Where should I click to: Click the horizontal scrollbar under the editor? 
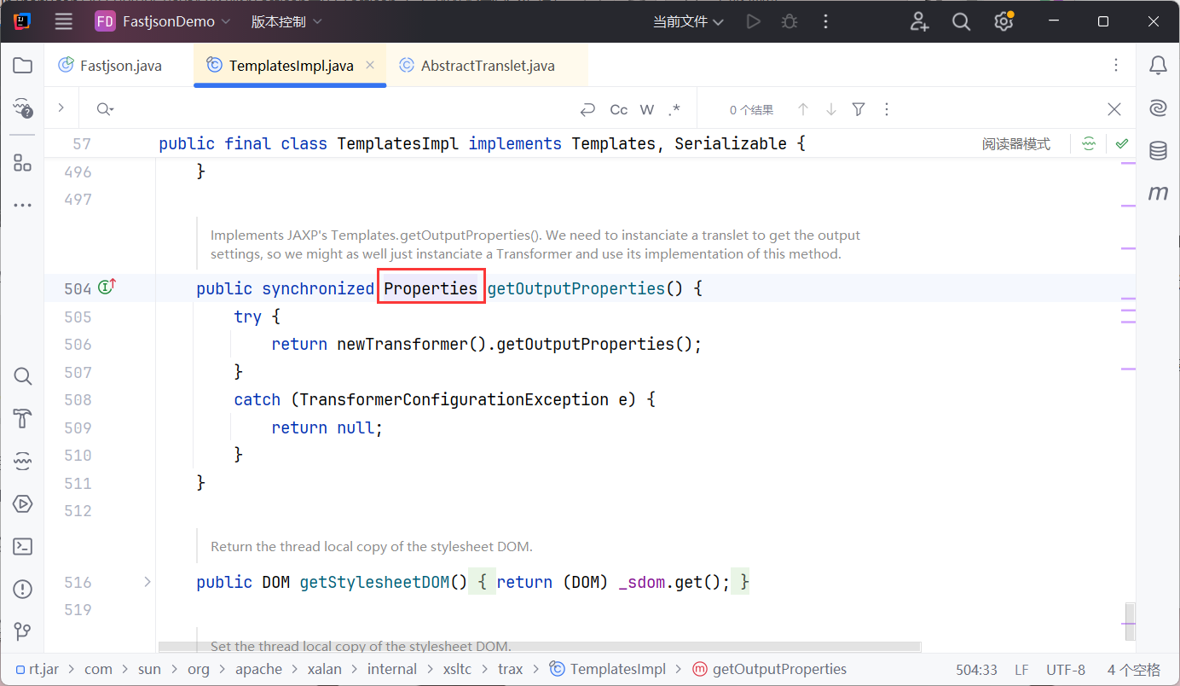click(x=539, y=647)
